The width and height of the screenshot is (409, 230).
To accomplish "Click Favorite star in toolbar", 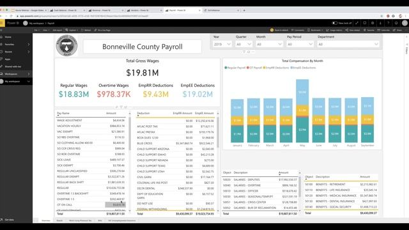I will (x=369, y=30).
